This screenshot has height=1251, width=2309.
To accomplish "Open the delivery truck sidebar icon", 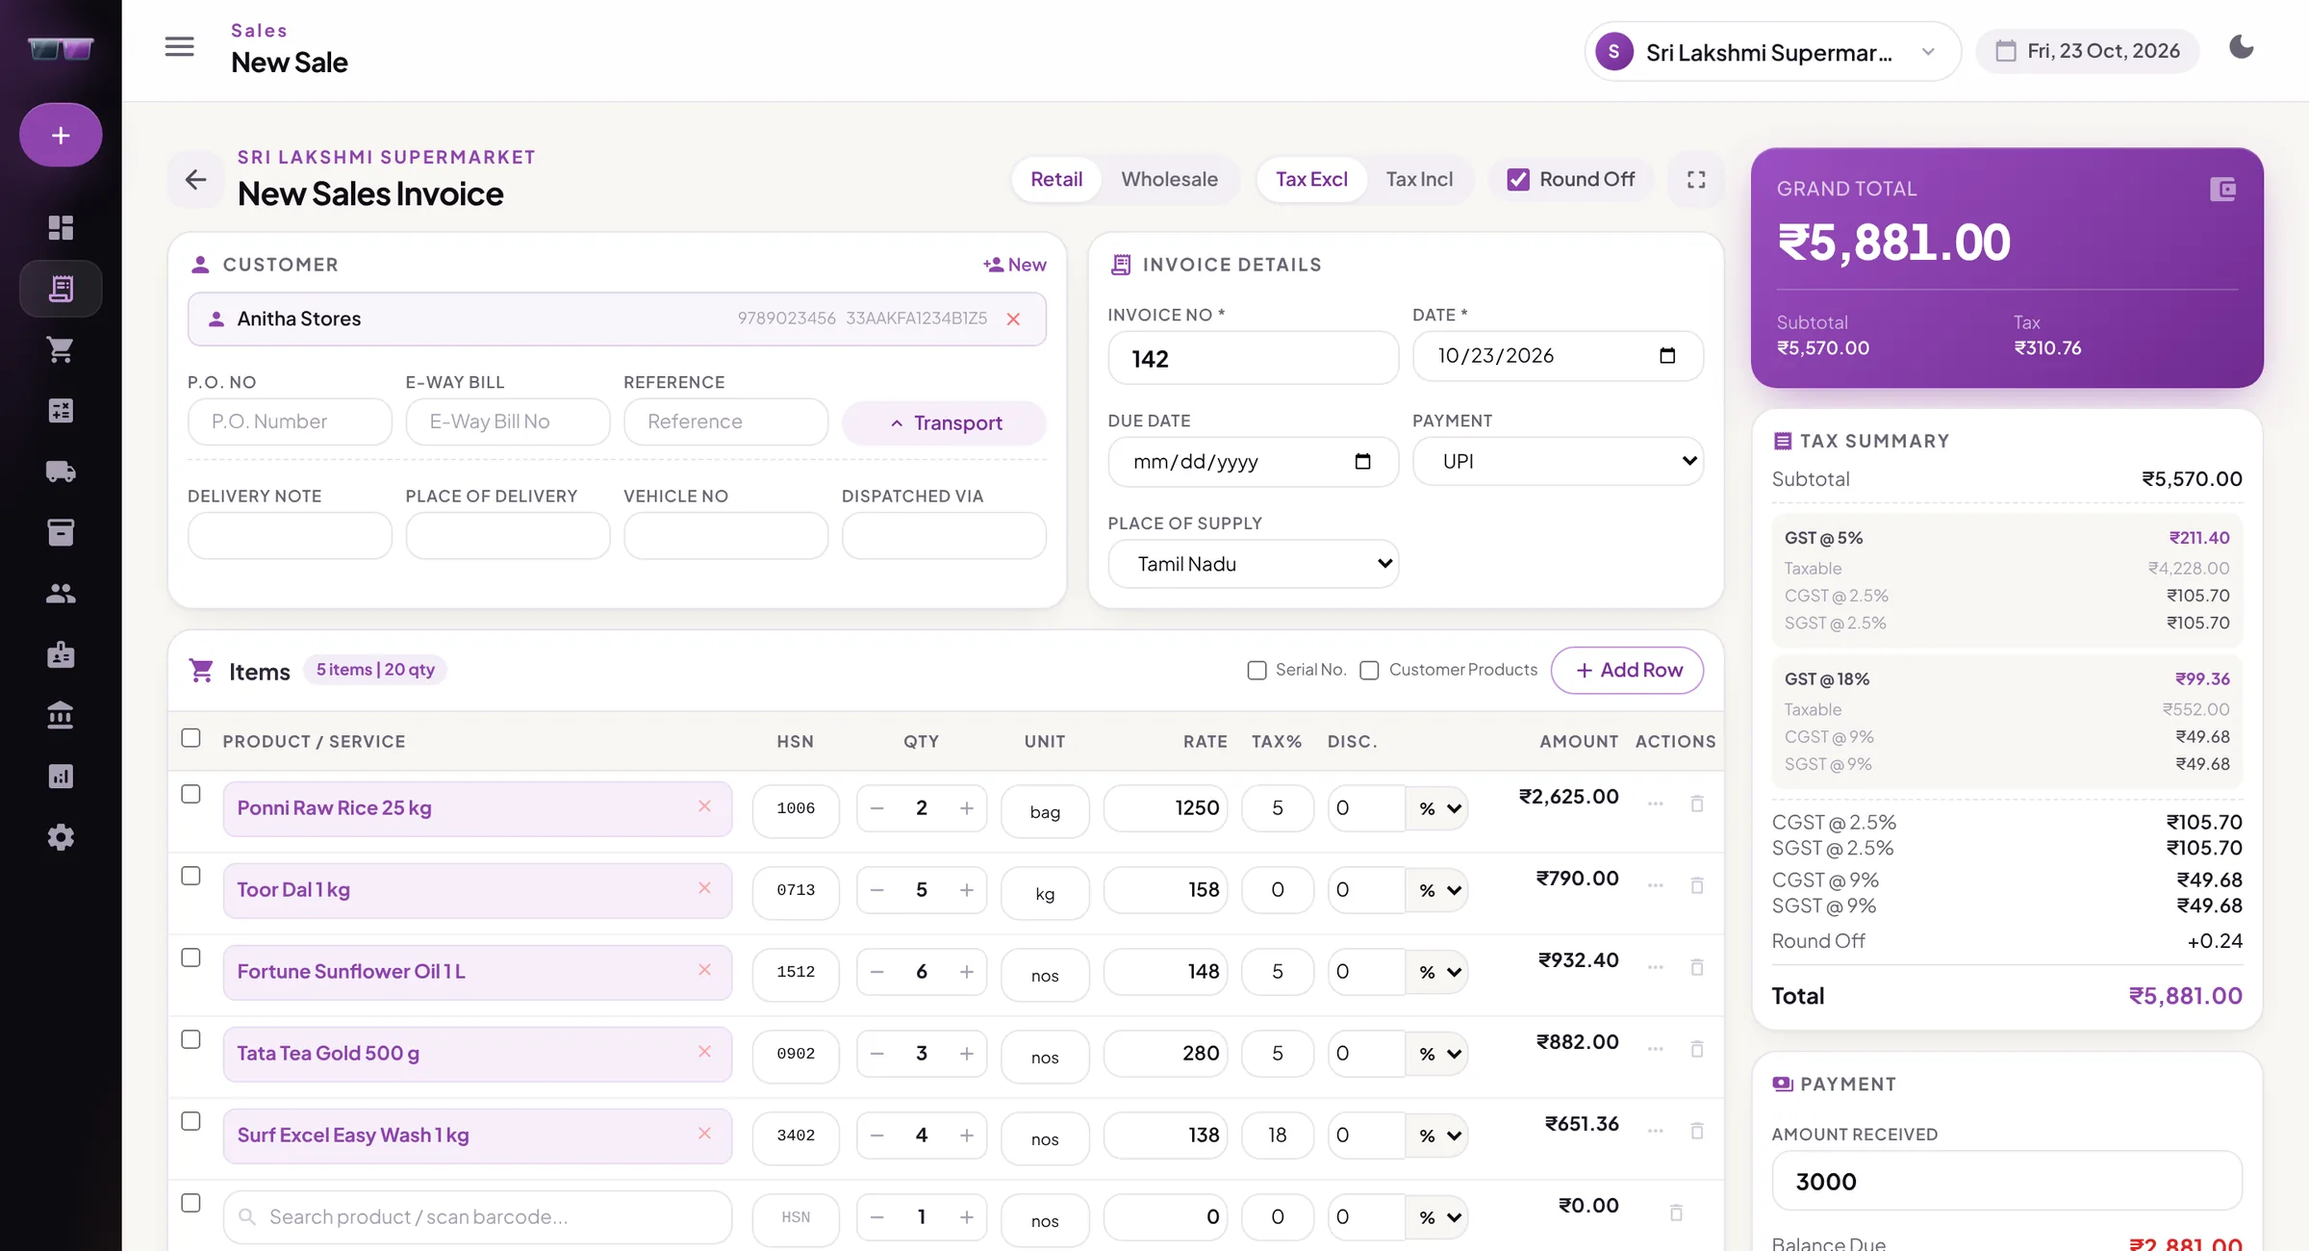I will [61, 472].
